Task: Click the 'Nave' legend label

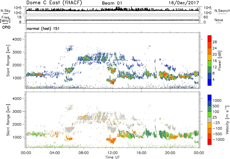Action: tap(219, 20)
